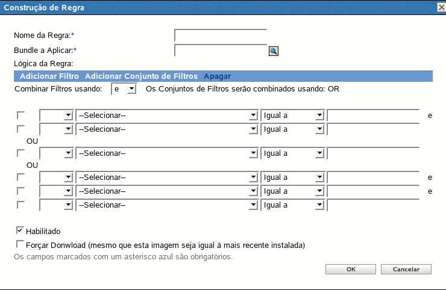Viewport: 446px width, 290px height.
Task: Click the first filter row value field
Action: (372, 115)
